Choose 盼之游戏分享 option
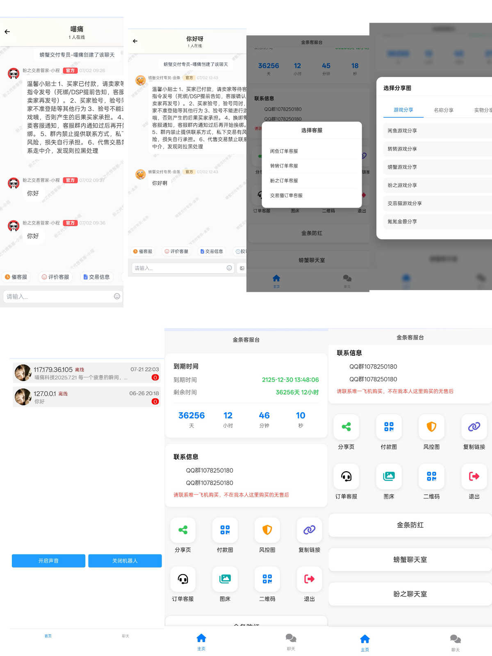 coord(438,185)
